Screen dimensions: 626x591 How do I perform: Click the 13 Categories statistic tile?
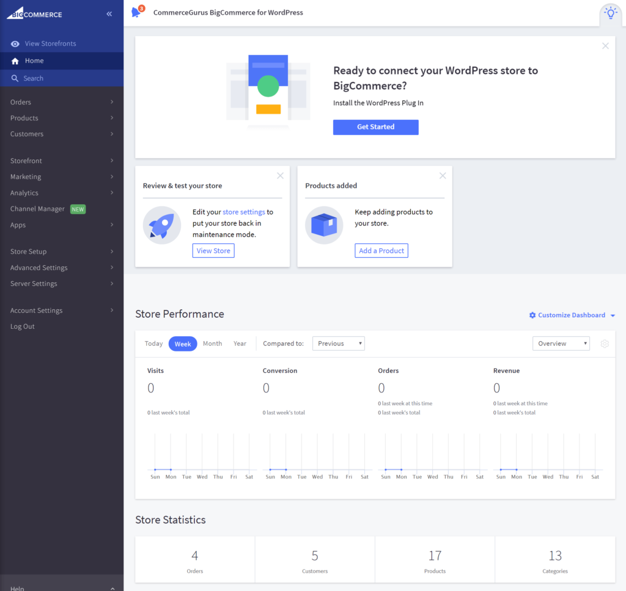click(x=555, y=560)
